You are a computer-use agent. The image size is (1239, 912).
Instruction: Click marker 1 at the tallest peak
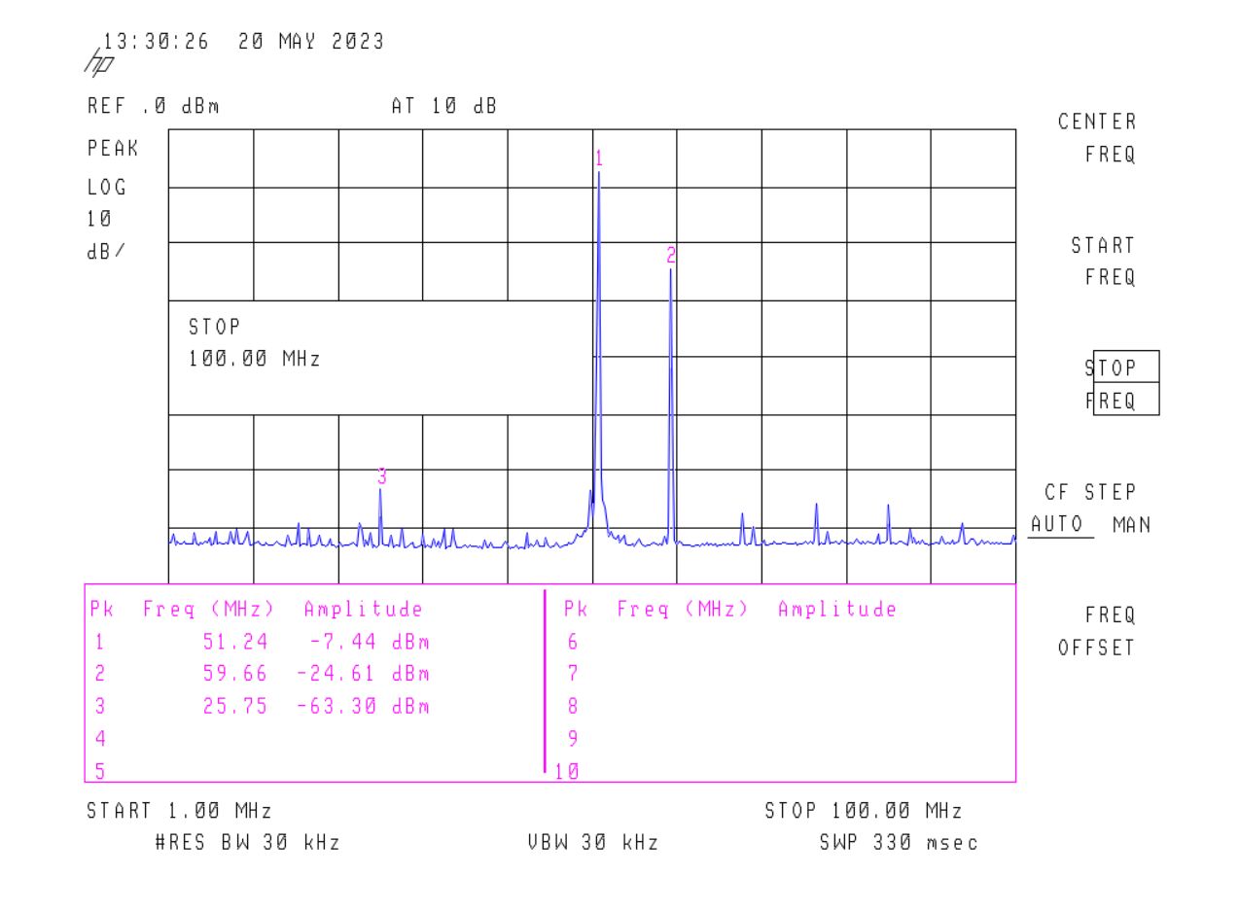point(599,158)
